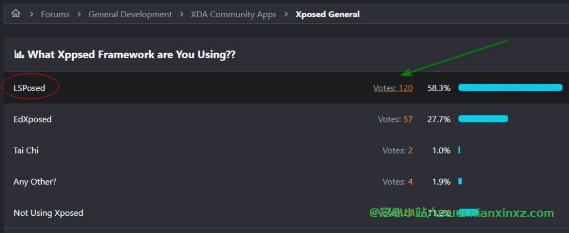Click the chevron after the home icon
The height and width of the screenshot is (233, 569).
coord(32,14)
